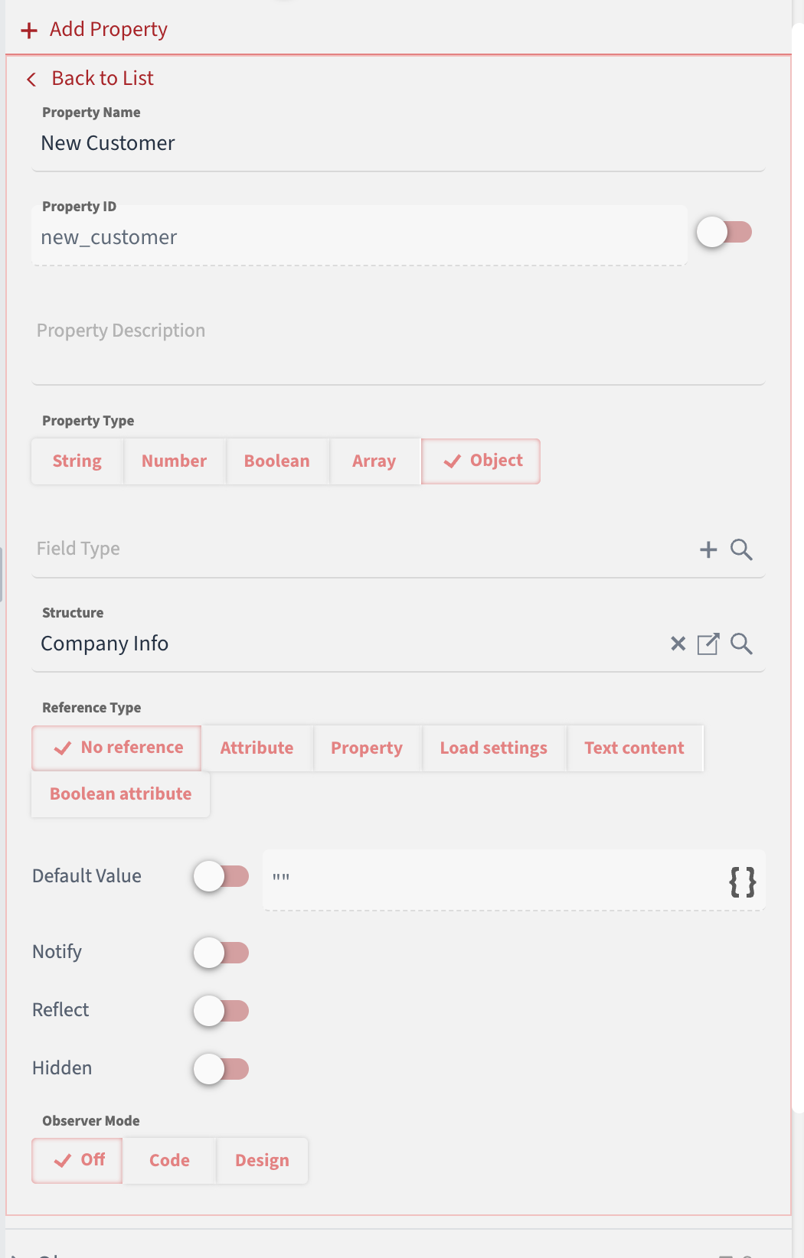Click the New Customer property name field
The height and width of the screenshot is (1258, 804).
coord(306,143)
